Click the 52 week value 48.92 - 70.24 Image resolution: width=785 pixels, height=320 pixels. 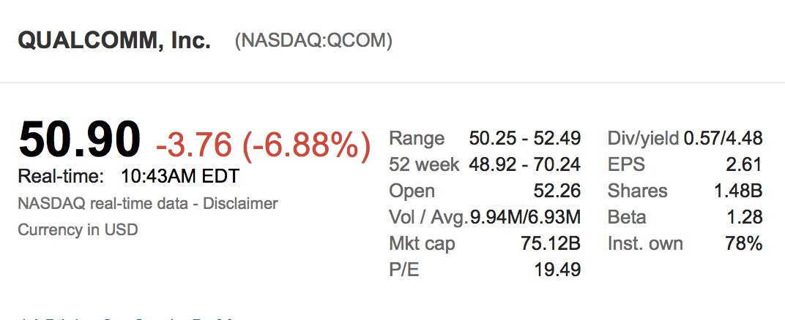(x=524, y=164)
